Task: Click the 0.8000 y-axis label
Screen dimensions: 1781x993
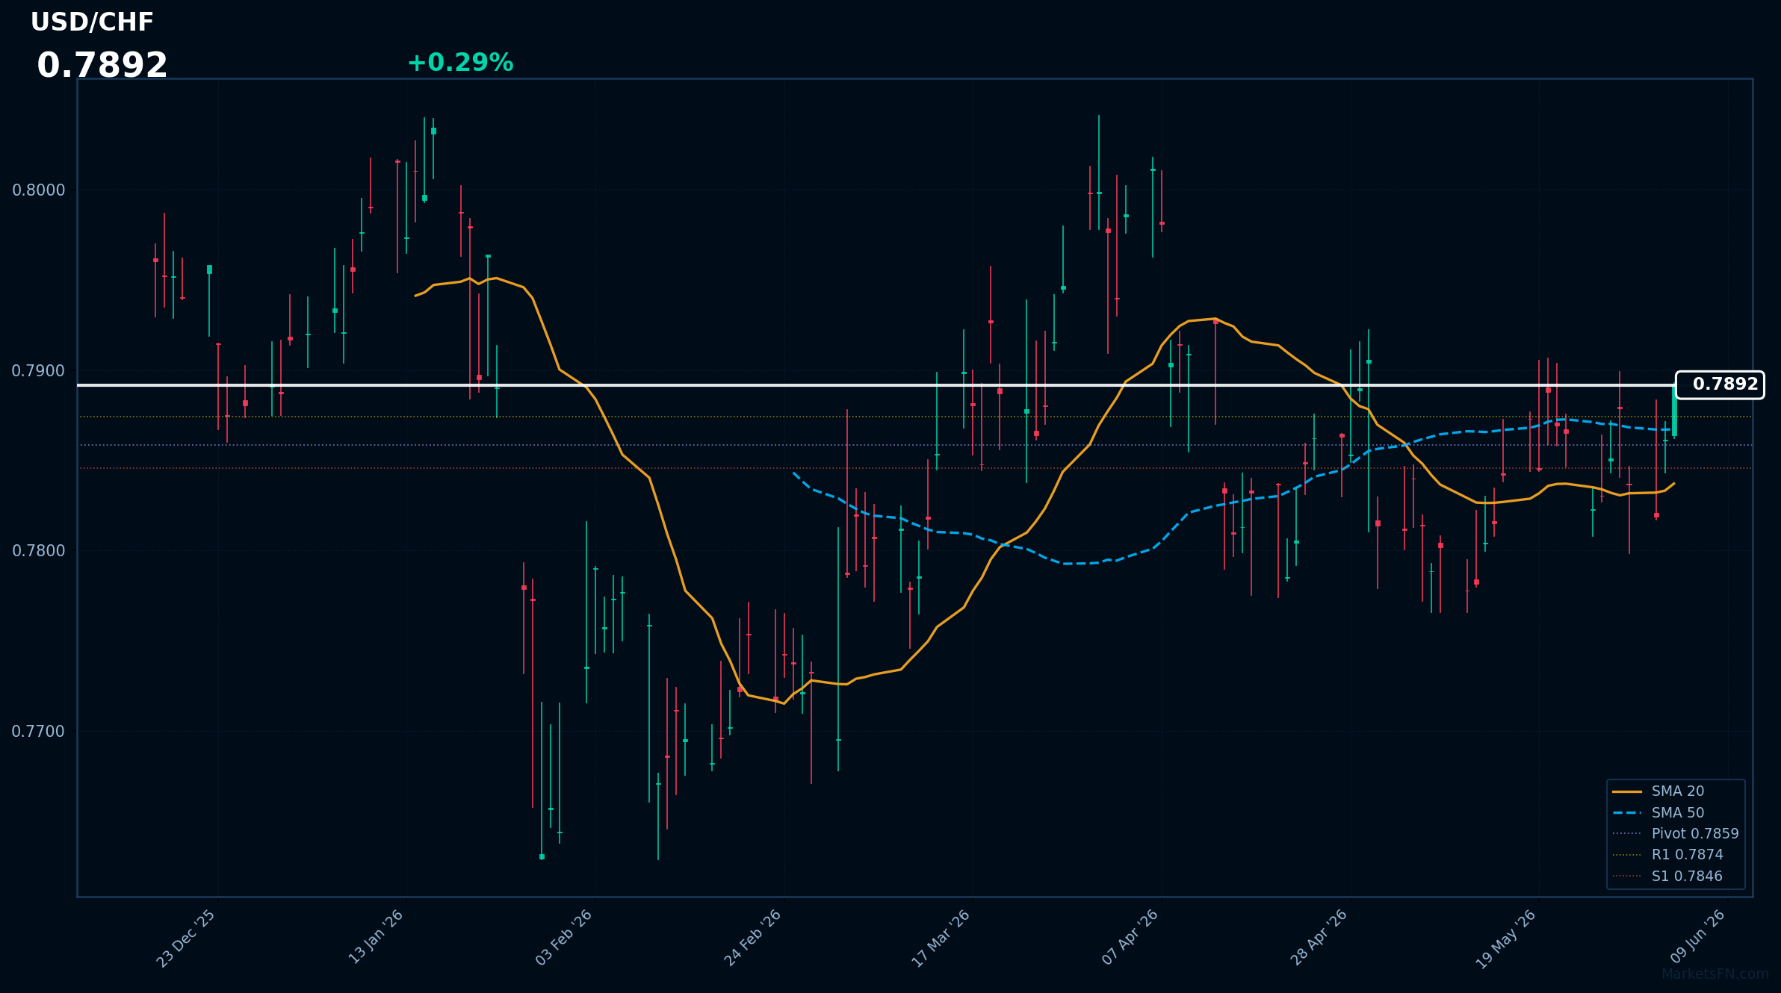Action: pyautogui.click(x=39, y=190)
